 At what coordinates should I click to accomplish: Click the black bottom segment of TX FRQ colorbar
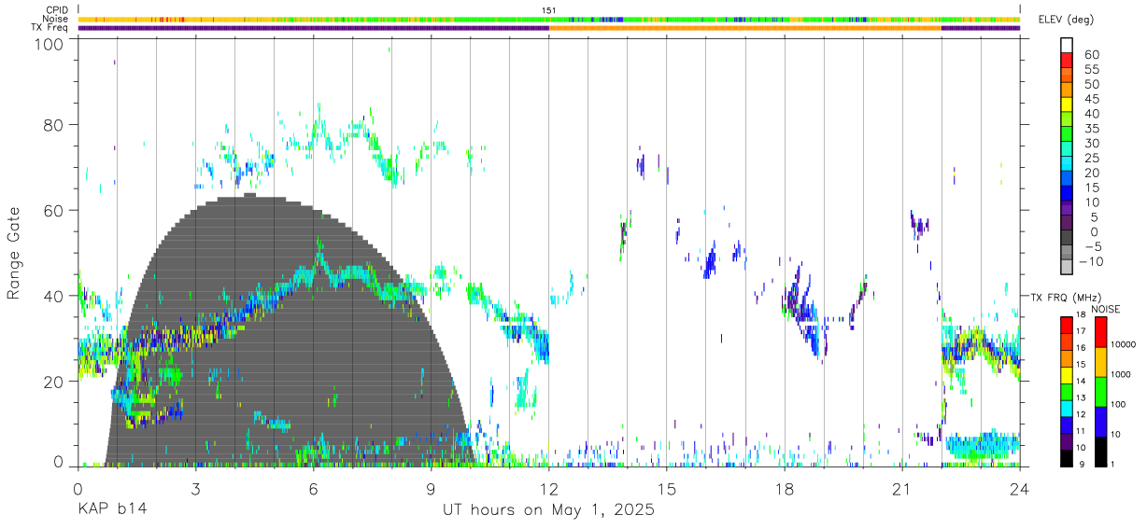coord(1067,458)
